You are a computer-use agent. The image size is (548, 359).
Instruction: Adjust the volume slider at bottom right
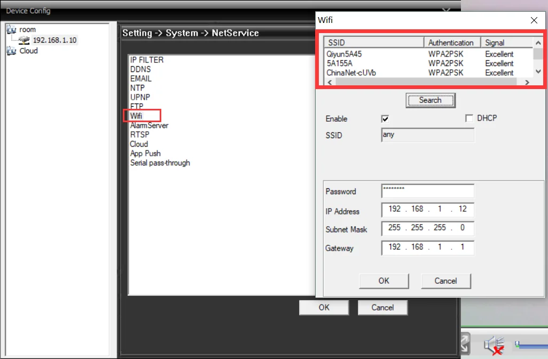point(531,345)
